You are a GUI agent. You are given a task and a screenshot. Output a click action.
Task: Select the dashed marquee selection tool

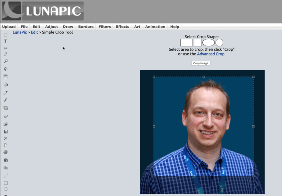point(6,35)
